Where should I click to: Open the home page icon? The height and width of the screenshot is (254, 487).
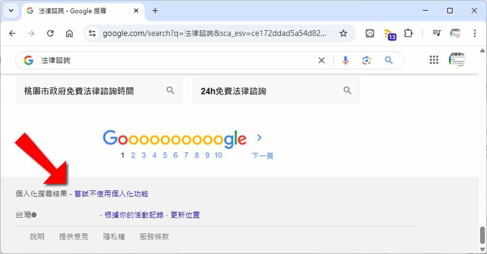tap(69, 33)
